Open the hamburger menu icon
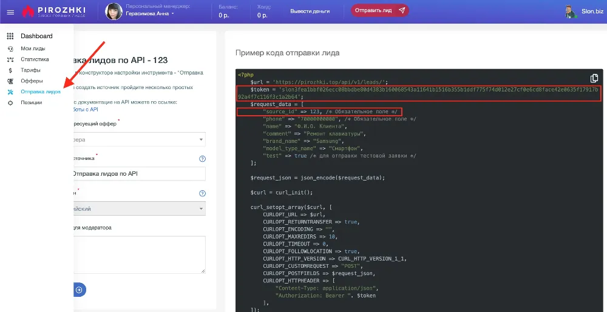The image size is (607, 312). [10, 12]
